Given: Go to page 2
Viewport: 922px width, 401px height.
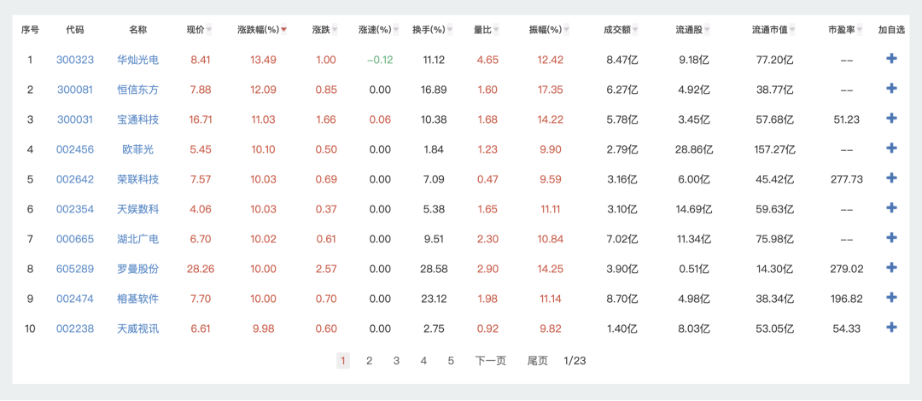Looking at the screenshot, I should [x=369, y=361].
